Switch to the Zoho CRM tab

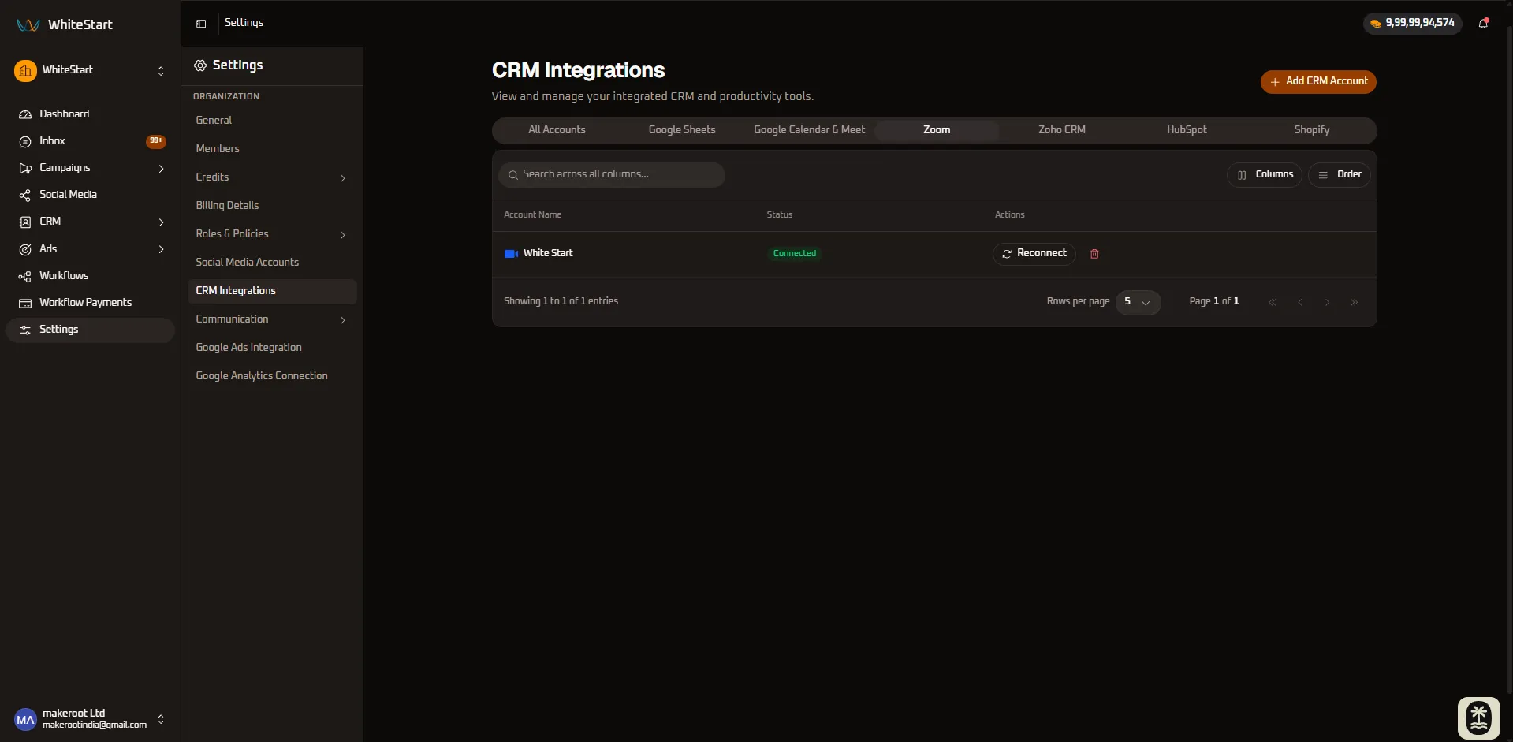(x=1061, y=130)
